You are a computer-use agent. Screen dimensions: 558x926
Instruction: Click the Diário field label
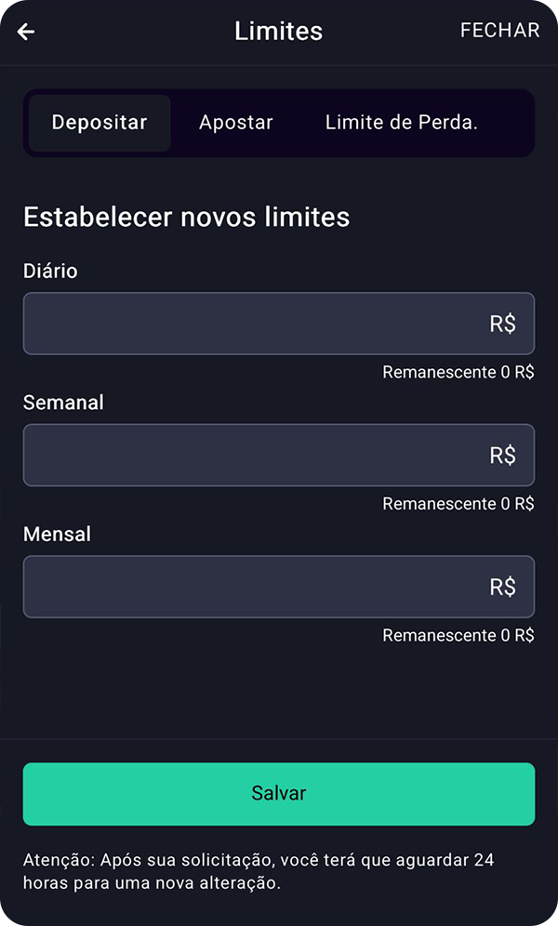50,271
